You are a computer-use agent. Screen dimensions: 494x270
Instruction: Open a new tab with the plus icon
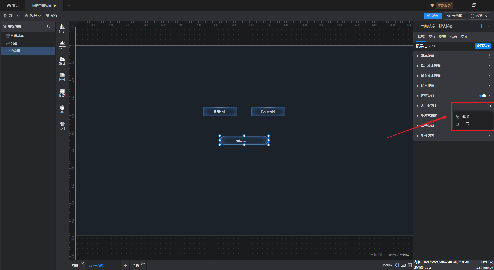click(69, 5)
